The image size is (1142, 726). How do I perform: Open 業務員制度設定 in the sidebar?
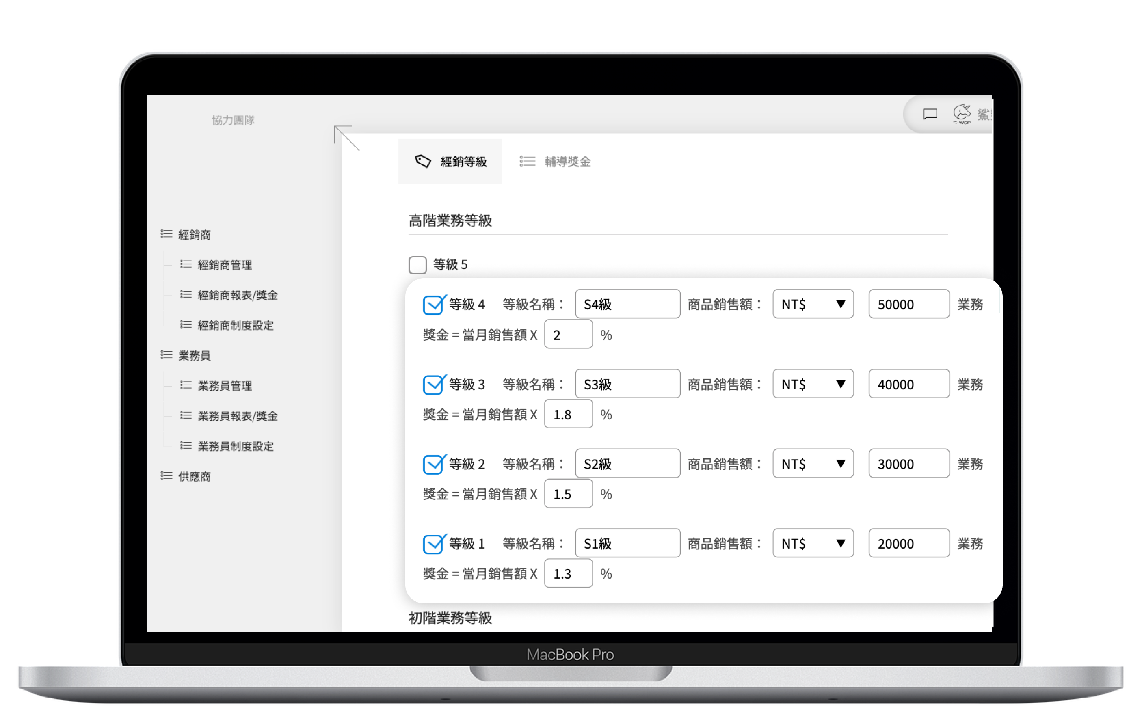[x=235, y=446]
